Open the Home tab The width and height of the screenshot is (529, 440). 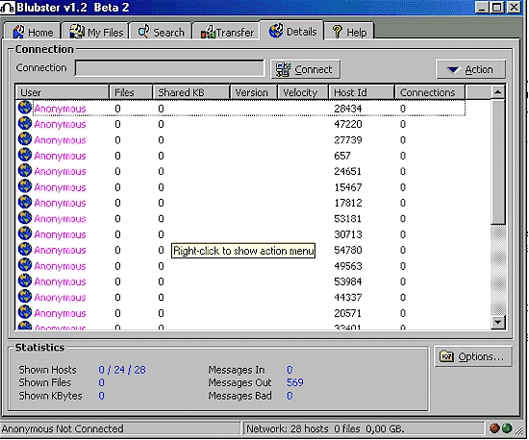click(x=33, y=32)
